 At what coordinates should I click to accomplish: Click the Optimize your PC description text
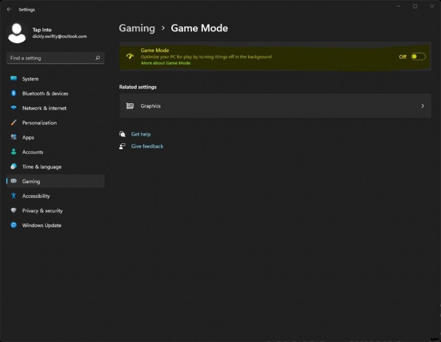point(206,57)
